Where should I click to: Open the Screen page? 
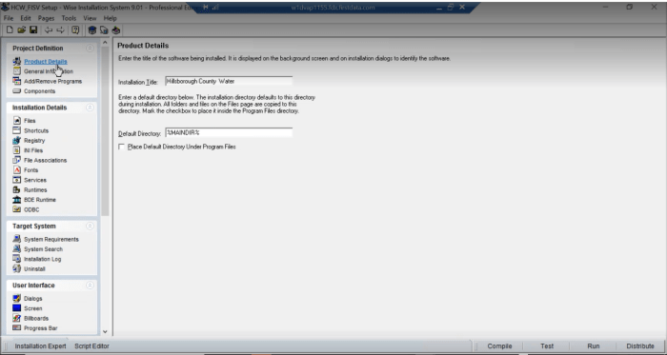click(32, 308)
